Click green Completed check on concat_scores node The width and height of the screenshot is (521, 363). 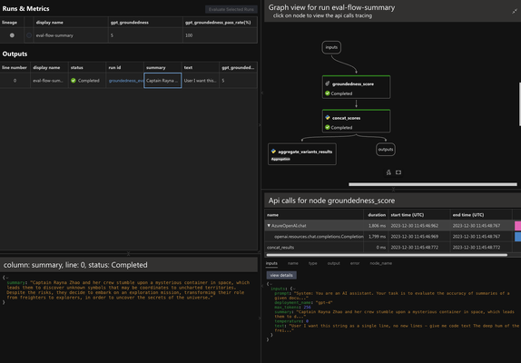328,127
